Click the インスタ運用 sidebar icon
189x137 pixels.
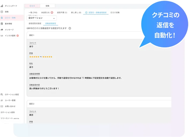click(x=2, y=36)
